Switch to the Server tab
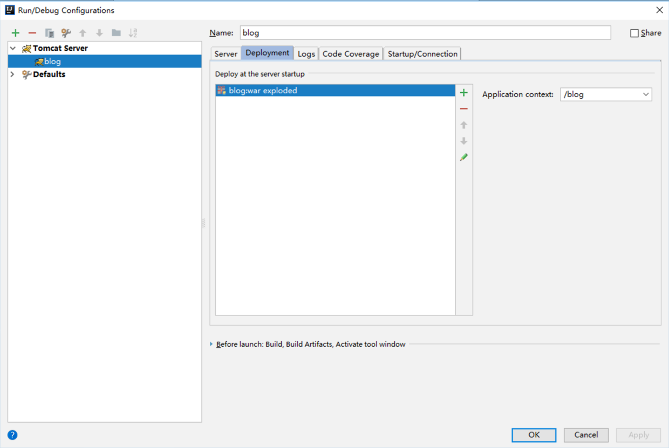The width and height of the screenshot is (669, 448). pos(226,54)
